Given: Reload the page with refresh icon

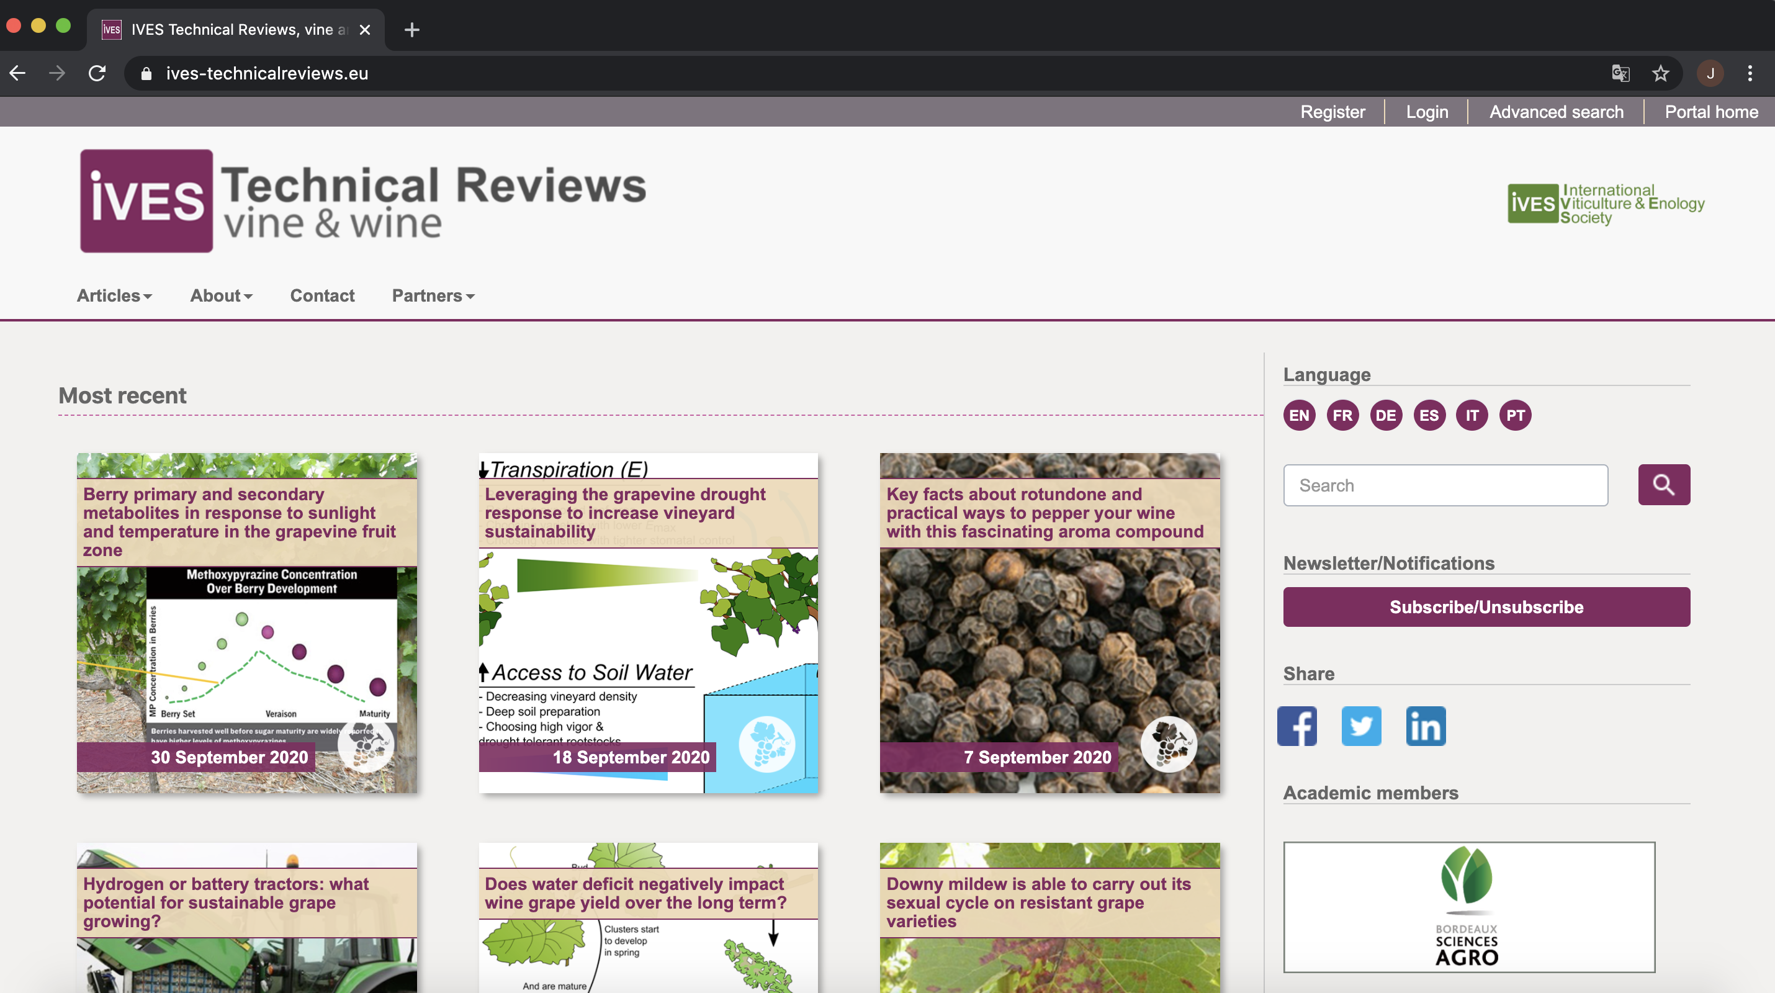Looking at the screenshot, I should [97, 73].
